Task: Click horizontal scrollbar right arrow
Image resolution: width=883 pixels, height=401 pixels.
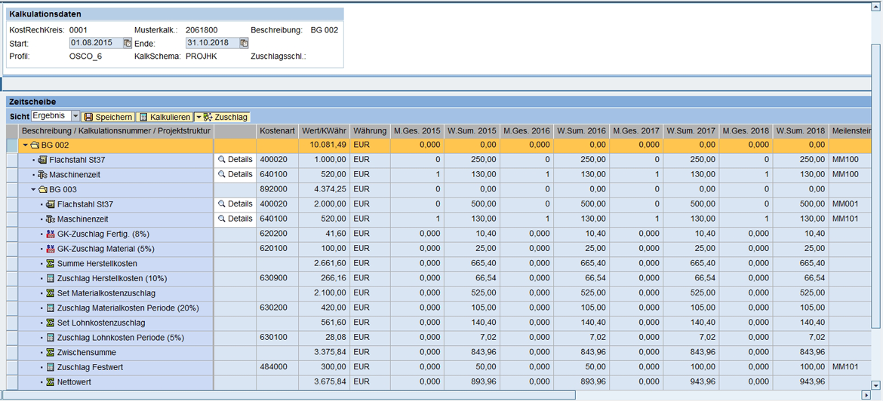Action: pos(866,395)
